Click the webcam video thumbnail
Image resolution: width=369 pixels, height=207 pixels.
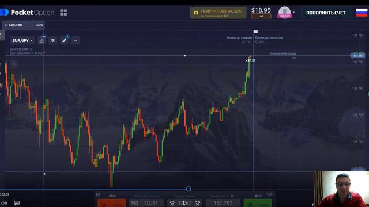click(x=341, y=189)
